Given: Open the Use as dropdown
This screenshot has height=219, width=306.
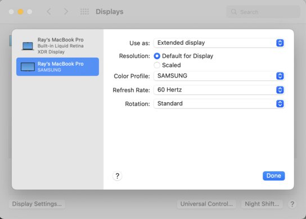Looking at the screenshot, I should click(219, 43).
